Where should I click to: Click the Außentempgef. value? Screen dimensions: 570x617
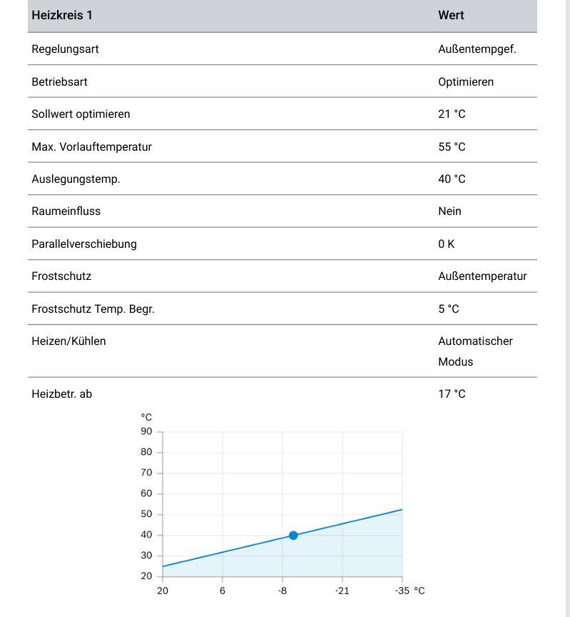pyautogui.click(x=477, y=49)
